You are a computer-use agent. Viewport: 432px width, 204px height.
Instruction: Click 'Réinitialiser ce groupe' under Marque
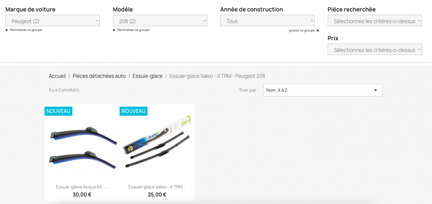[x=26, y=30]
